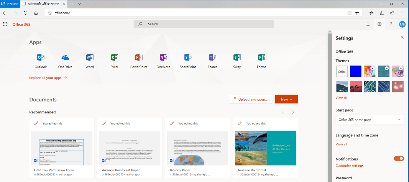The image size is (409, 182).
Task: Select the solid blue theme swatch
Action: pos(356,71)
